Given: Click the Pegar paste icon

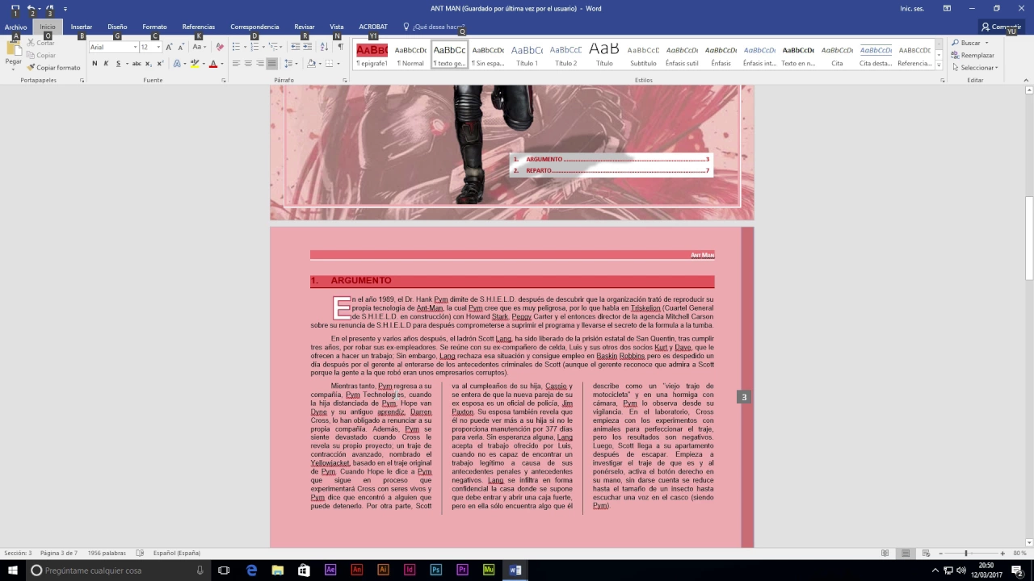Looking at the screenshot, I should [x=13, y=50].
